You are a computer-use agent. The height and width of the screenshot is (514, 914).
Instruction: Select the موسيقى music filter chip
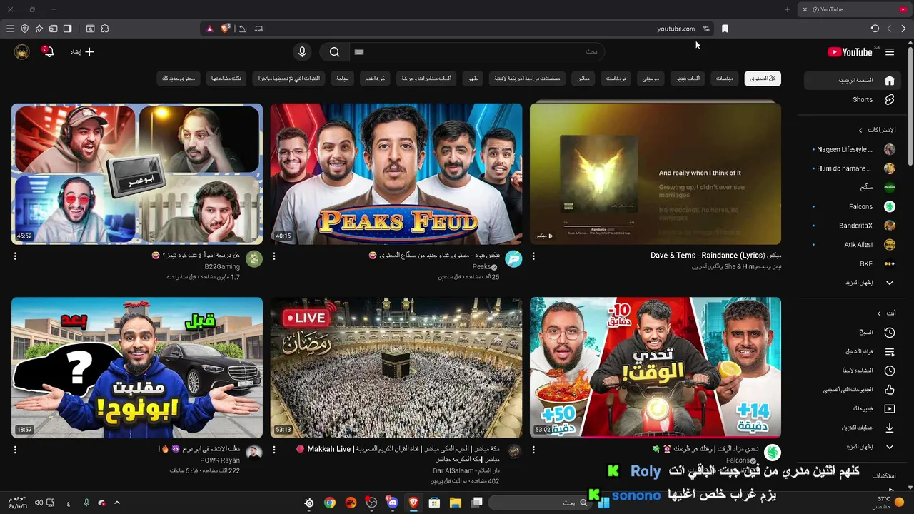tap(651, 79)
